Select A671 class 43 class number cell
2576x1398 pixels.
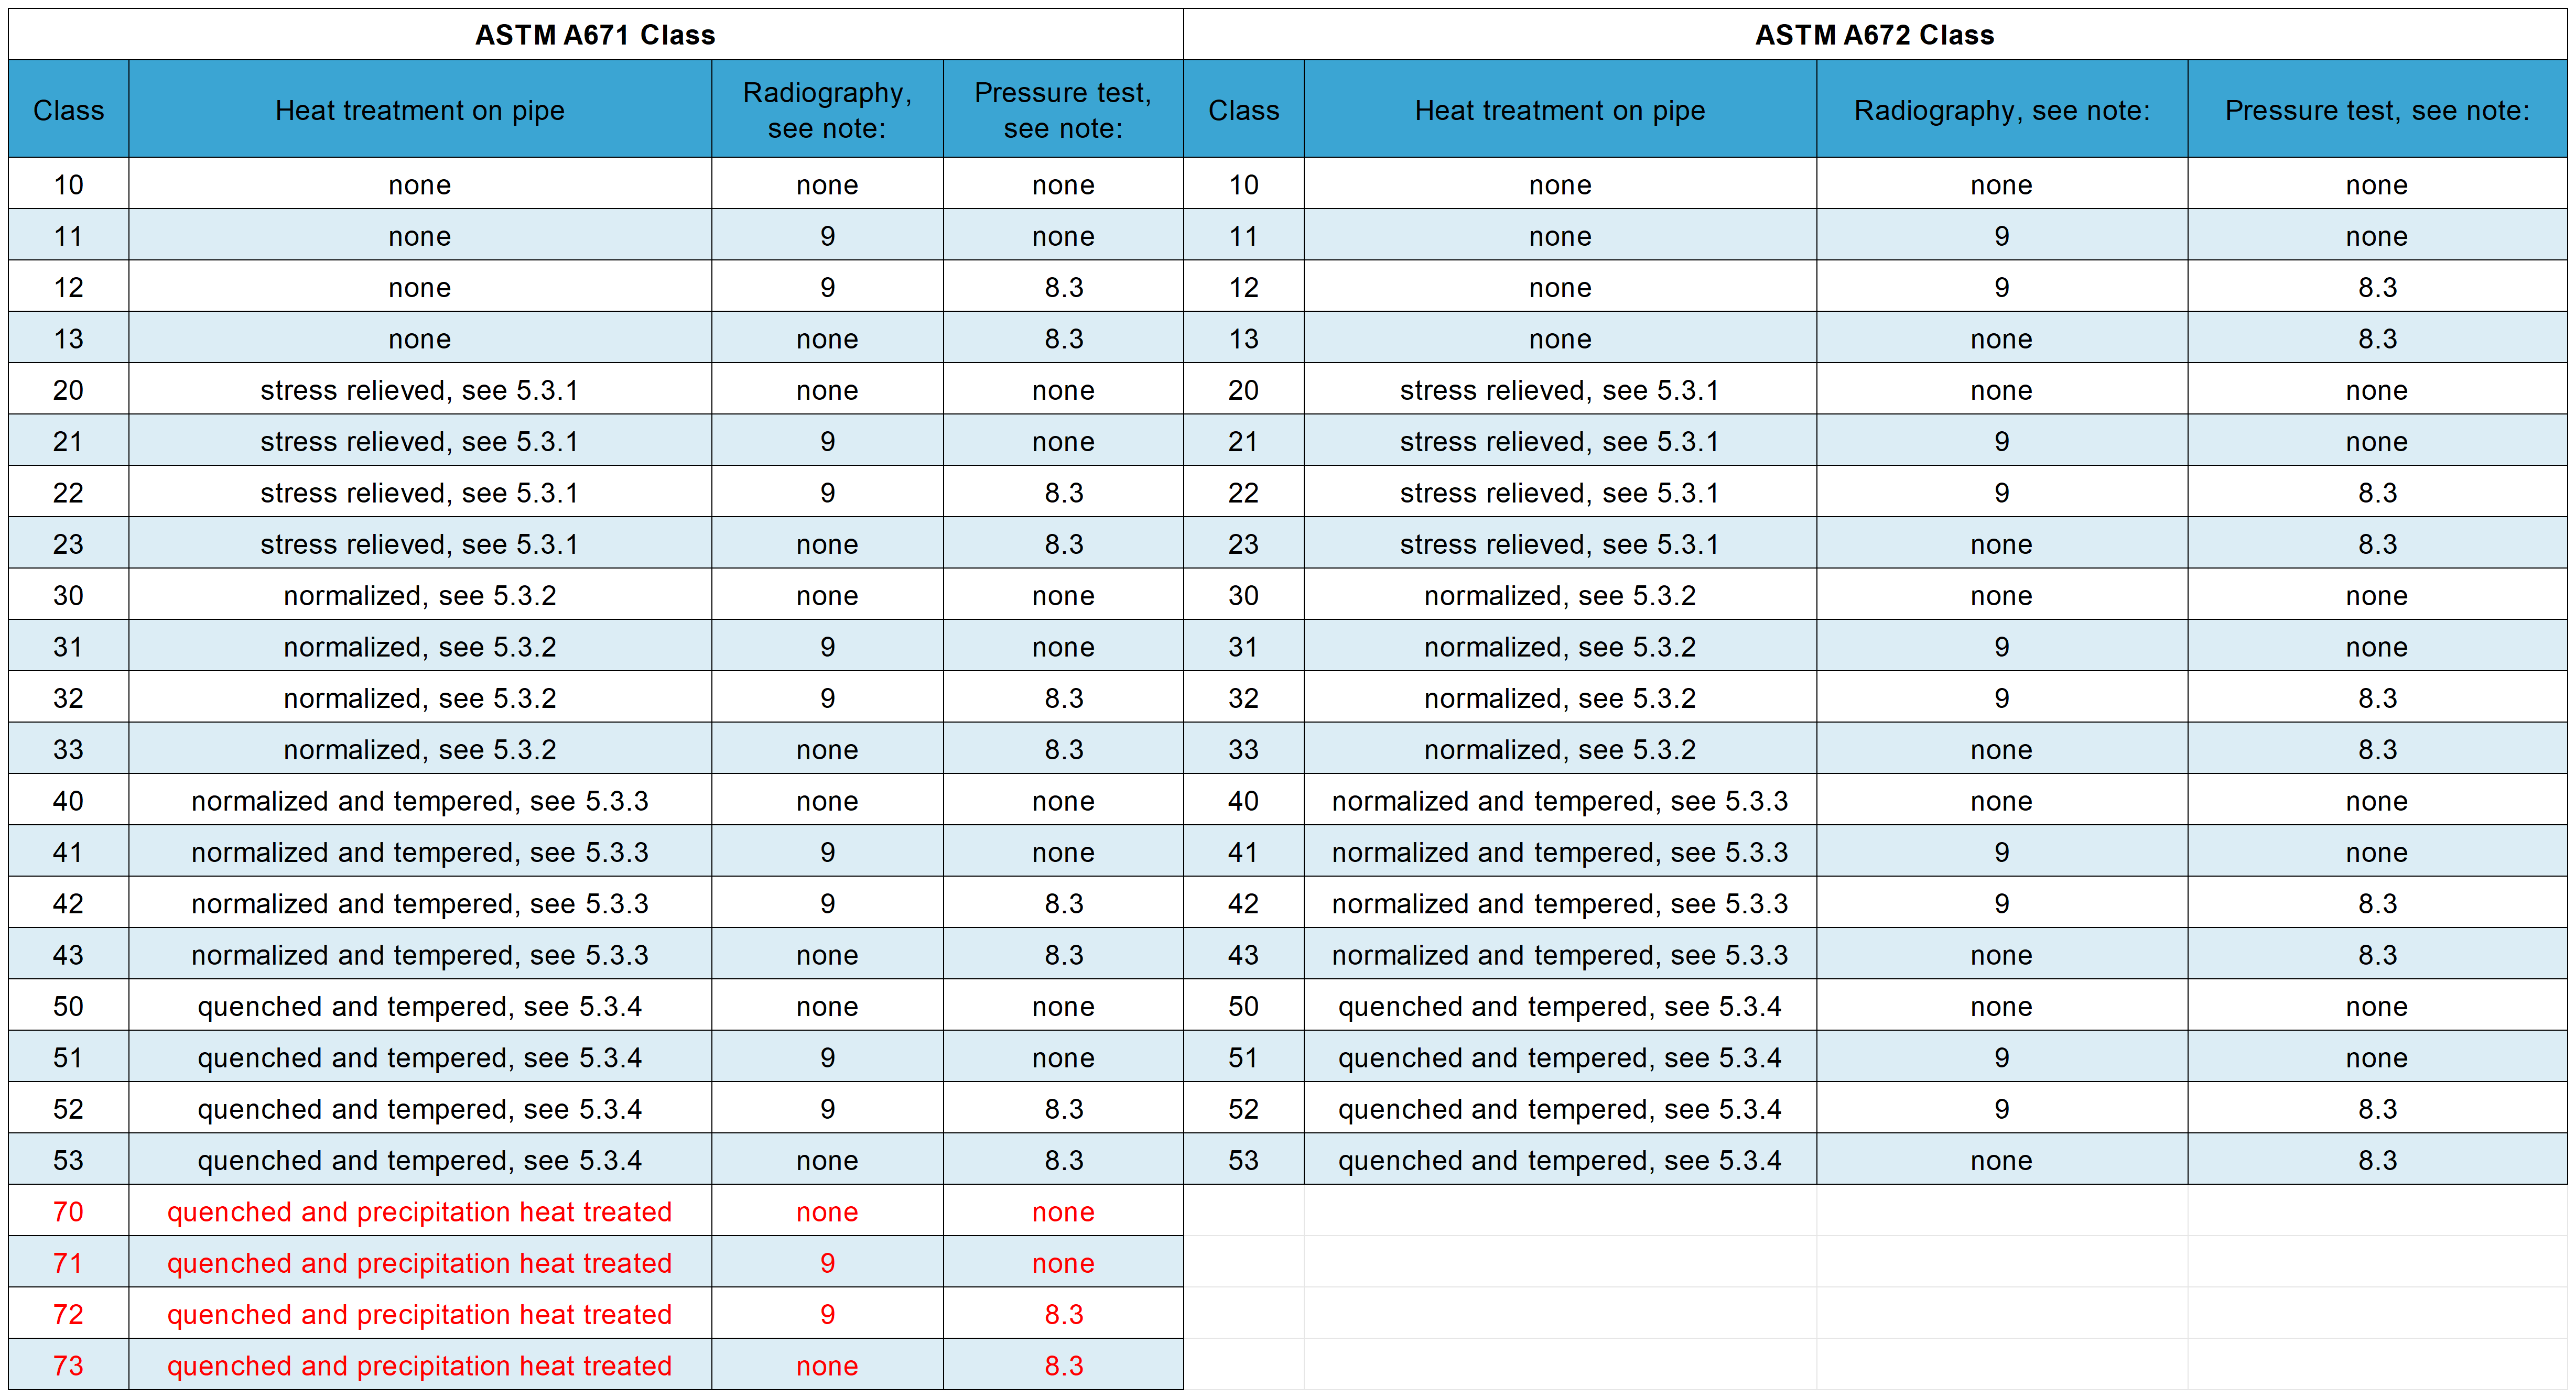click(x=69, y=954)
